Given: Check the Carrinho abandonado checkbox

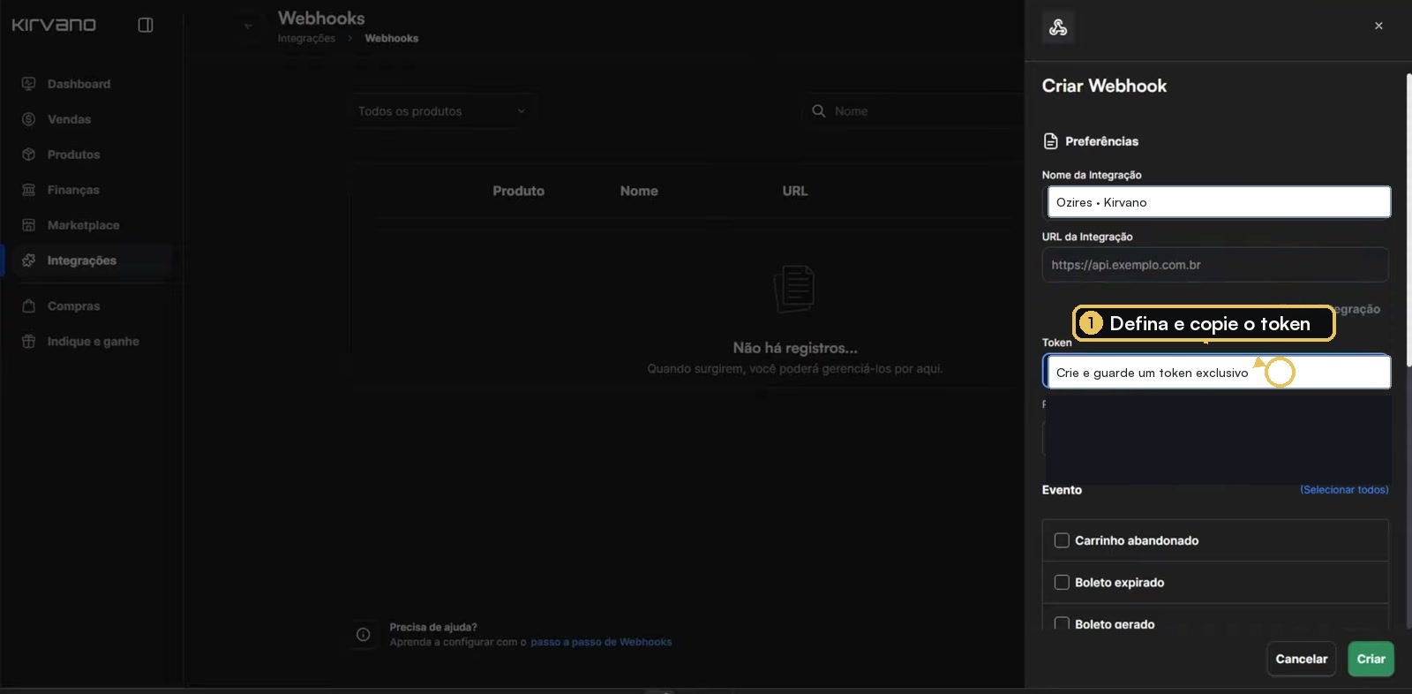Looking at the screenshot, I should tap(1062, 540).
